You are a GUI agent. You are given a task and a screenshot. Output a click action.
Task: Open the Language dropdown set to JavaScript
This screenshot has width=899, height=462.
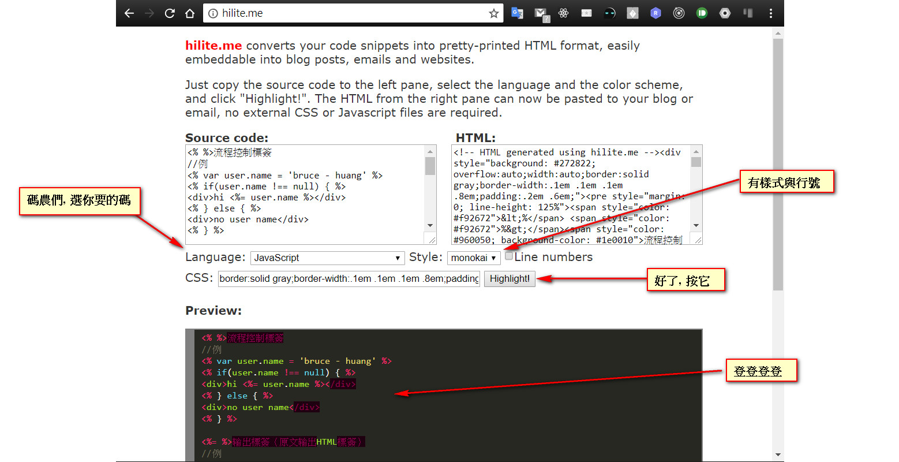[327, 258]
